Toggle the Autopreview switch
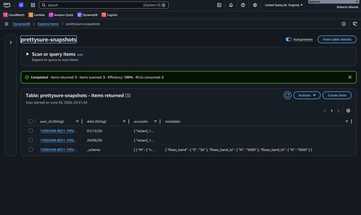 pyautogui.click(x=288, y=39)
